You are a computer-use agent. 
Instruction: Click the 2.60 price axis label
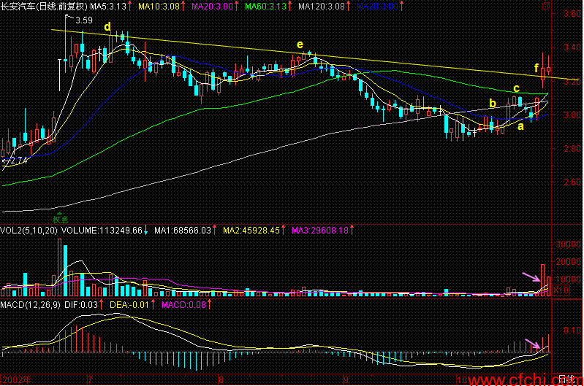click(x=572, y=182)
